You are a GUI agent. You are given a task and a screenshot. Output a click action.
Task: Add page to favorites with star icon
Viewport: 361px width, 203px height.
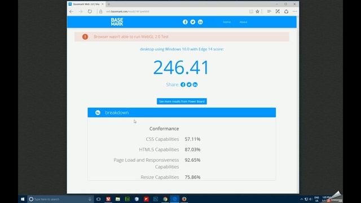click(257, 11)
